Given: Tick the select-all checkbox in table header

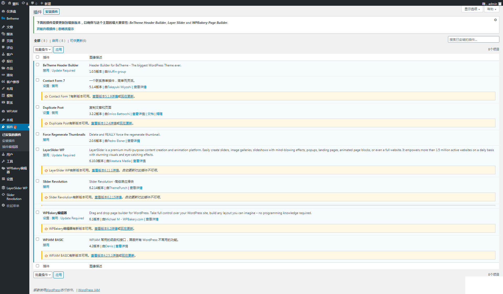Looking at the screenshot, I should [37, 57].
